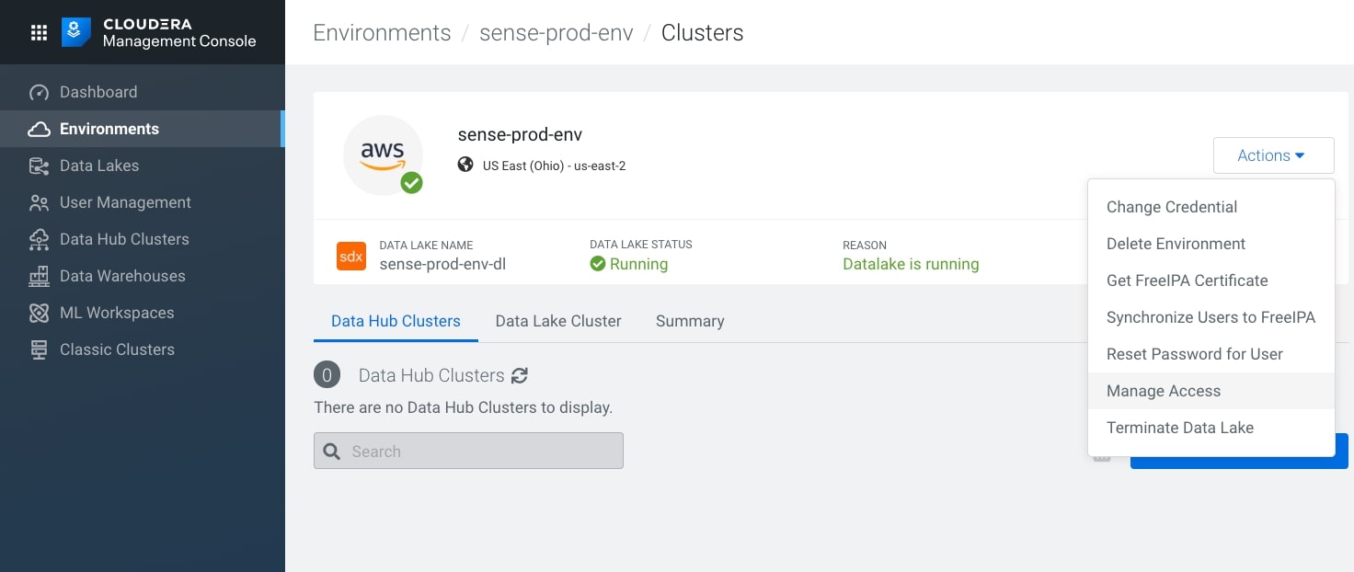Image resolution: width=1354 pixels, height=572 pixels.
Task: Open the Data Lake Cluster tab
Action: (x=558, y=321)
